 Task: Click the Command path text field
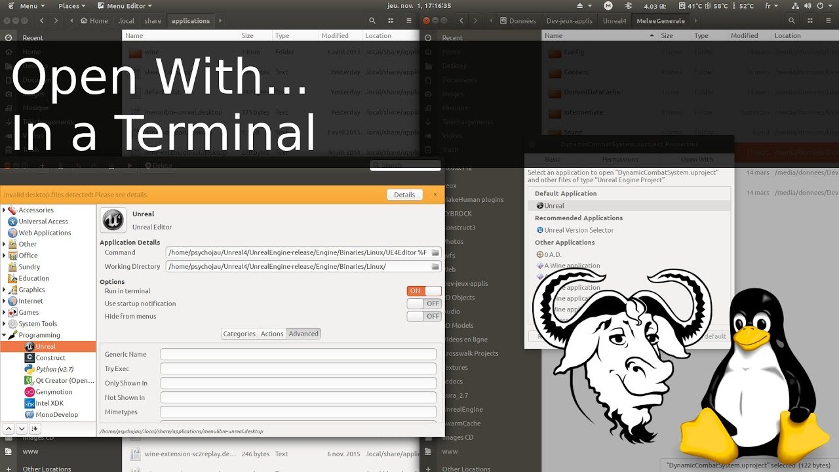pyautogui.click(x=298, y=252)
